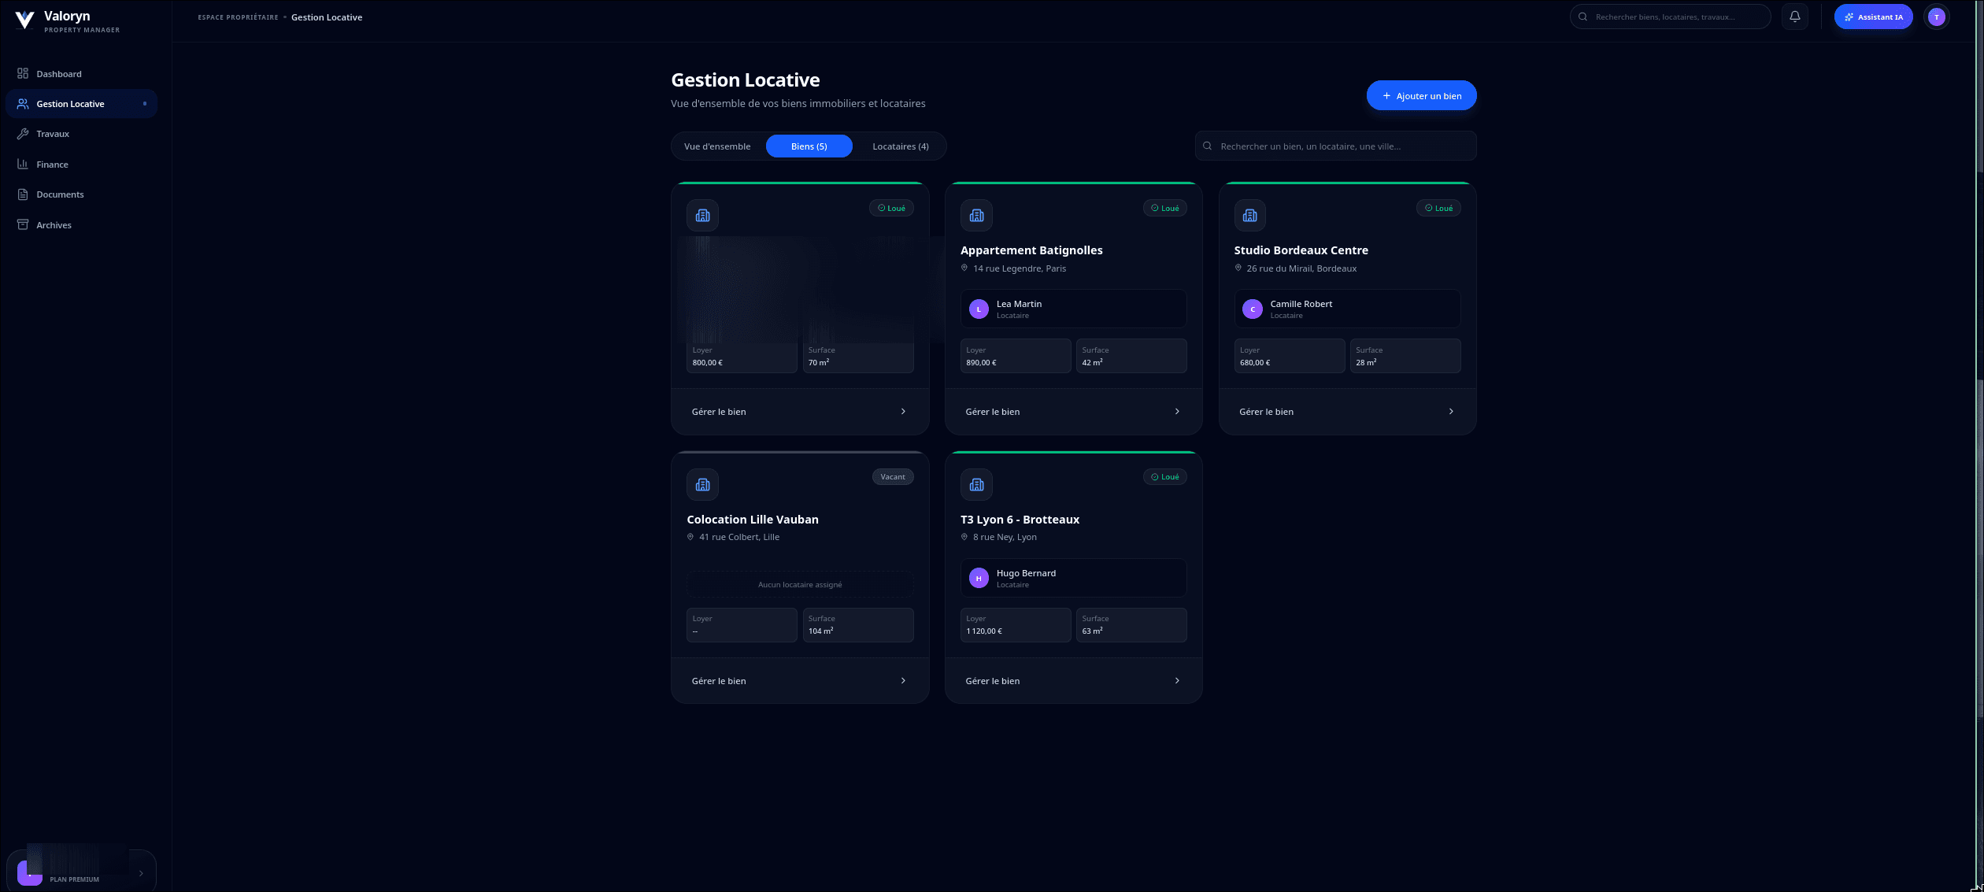Click the Valoryn logo
Screen dimensions: 1984x892
coord(25,19)
